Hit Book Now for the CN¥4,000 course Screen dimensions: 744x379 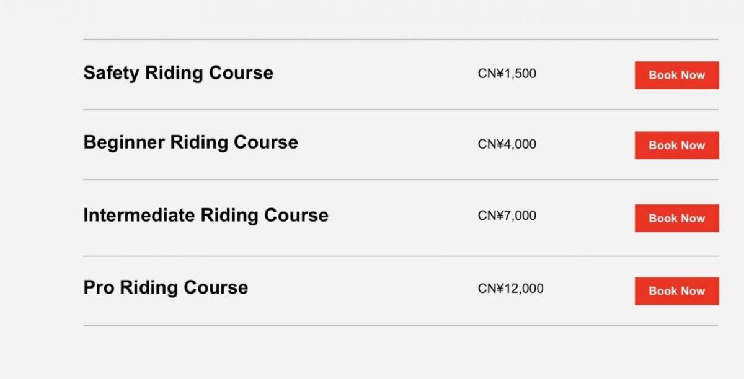point(676,146)
